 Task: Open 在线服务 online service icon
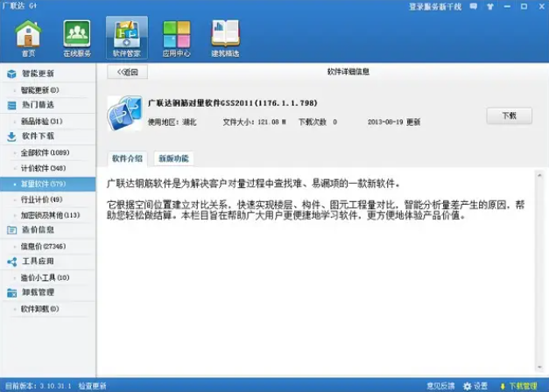click(77, 38)
